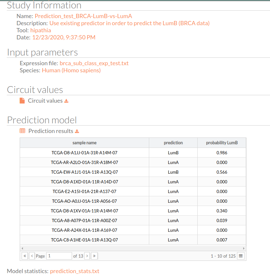Download the Prediction results table
Image resolution: width=270 pixels, height=276 pixels.
click(x=77, y=131)
